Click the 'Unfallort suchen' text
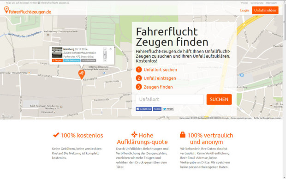Image resolution: width=286 pixels, height=179 pixels. pyautogui.click(x=161, y=70)
